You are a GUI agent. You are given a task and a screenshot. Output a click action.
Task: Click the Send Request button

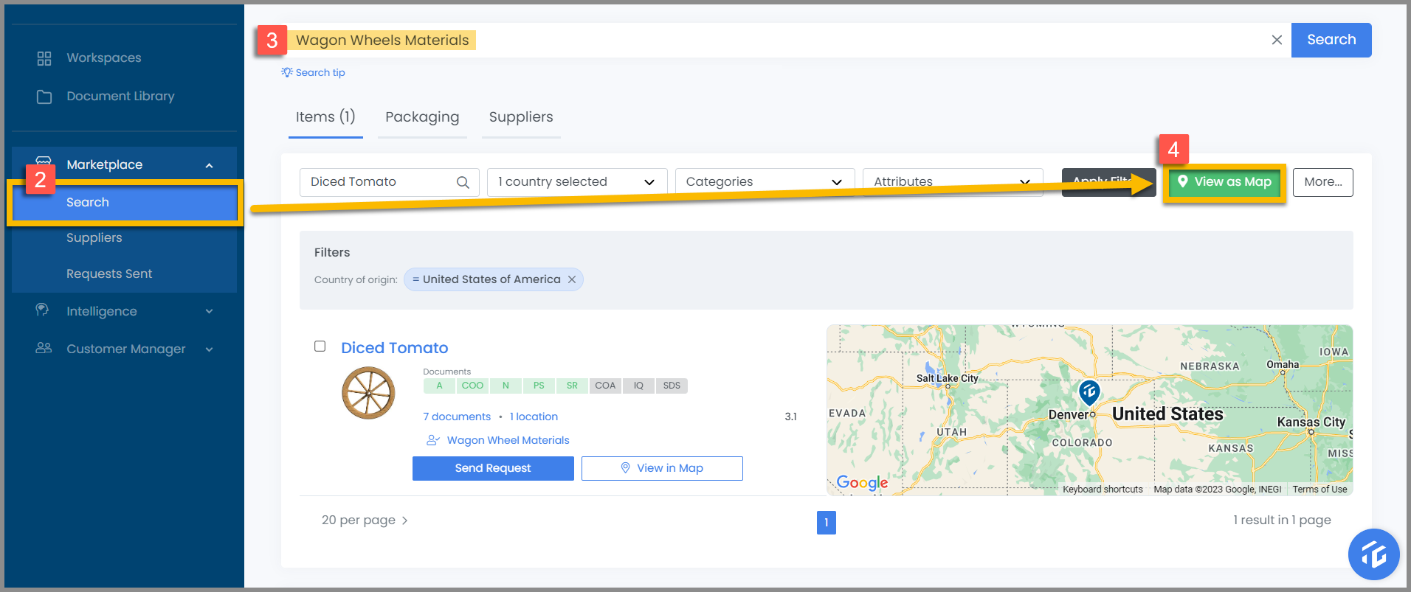(493, 468)
